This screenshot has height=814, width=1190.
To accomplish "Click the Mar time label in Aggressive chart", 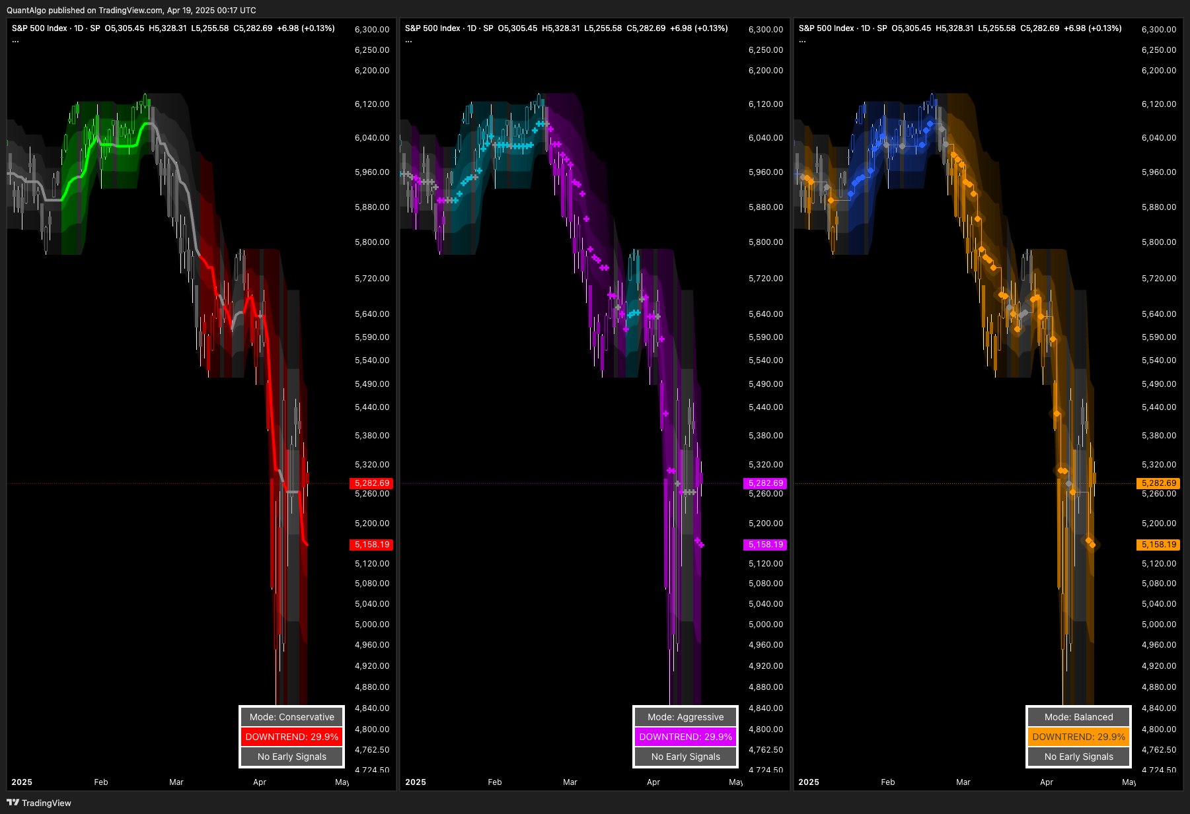I will coord(570,782).
